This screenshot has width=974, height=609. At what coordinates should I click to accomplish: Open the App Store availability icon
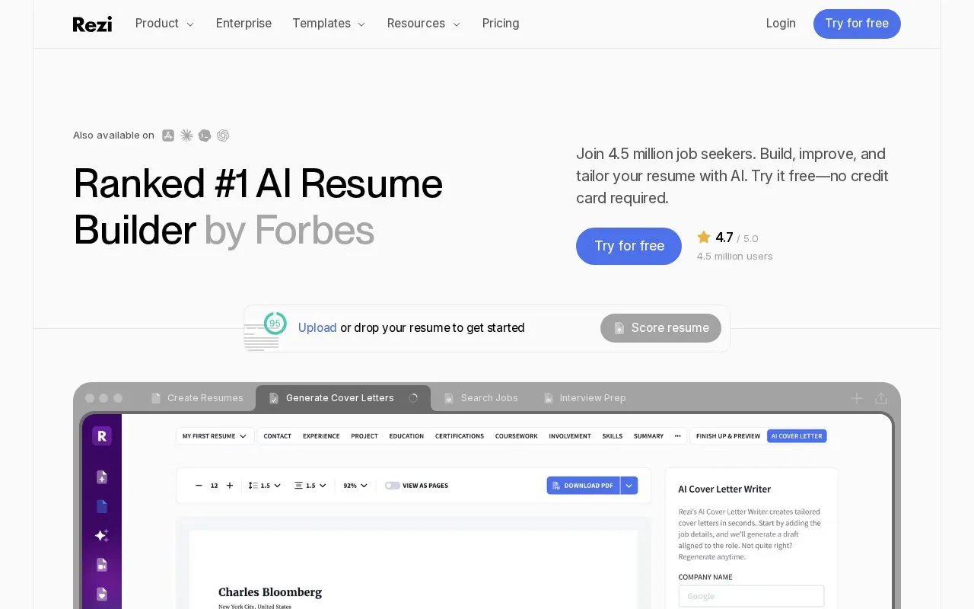click(x=168, y=136)
